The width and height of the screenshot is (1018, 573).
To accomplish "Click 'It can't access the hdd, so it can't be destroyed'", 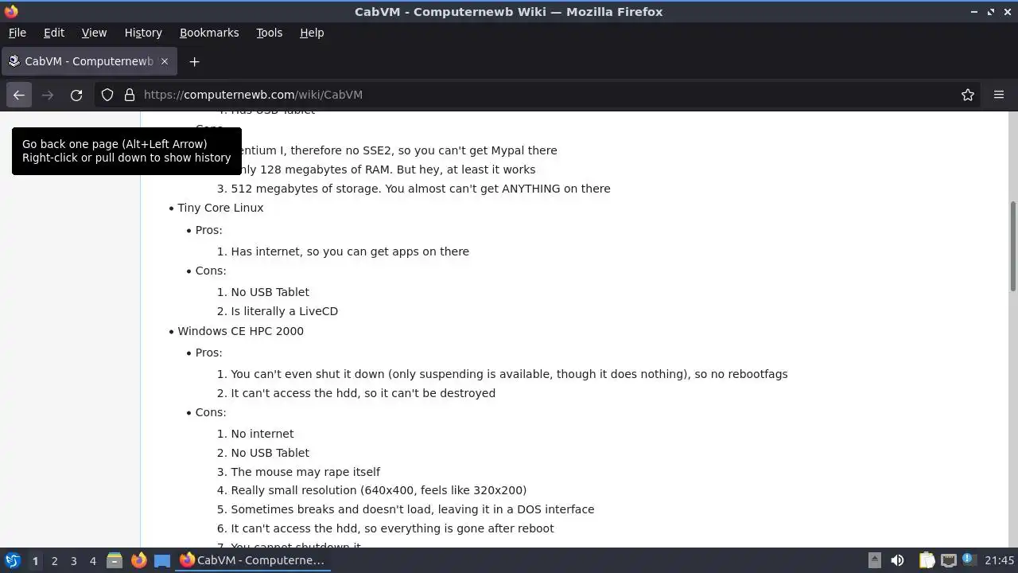I will coord(363,393).
